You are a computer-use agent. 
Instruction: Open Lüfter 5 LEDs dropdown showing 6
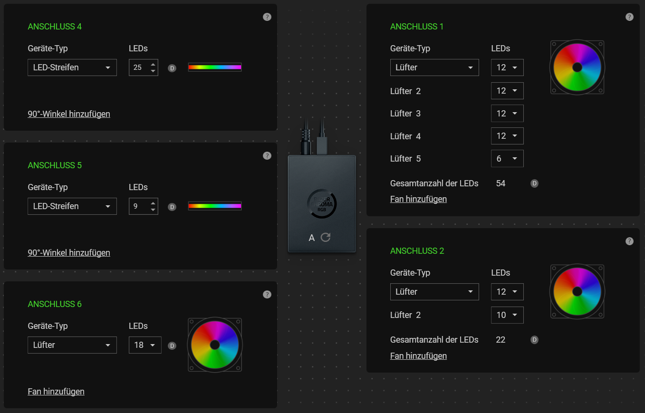point(507,158)
